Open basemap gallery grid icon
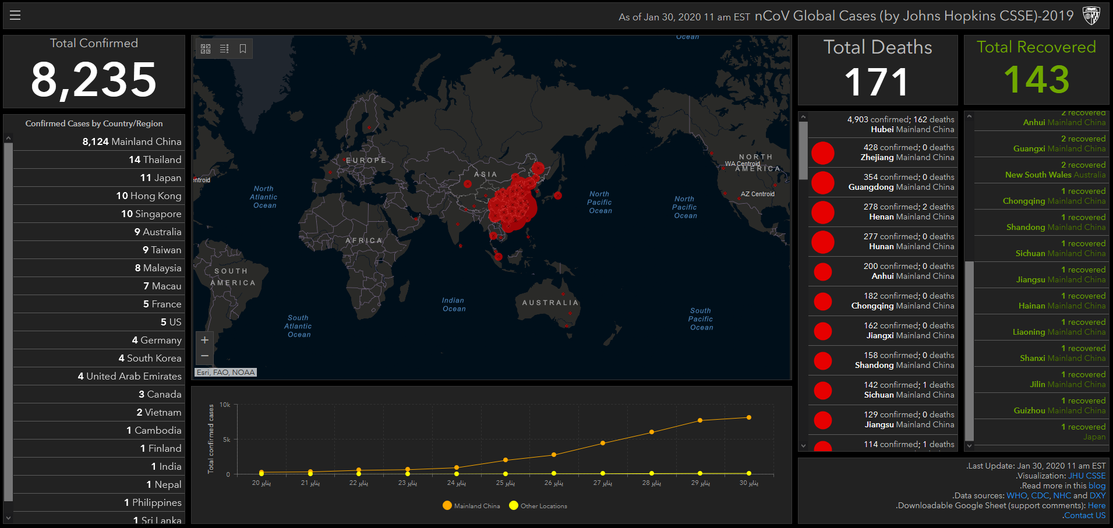Viewport: 1113px width, 528px height. (x=206, y=49)
